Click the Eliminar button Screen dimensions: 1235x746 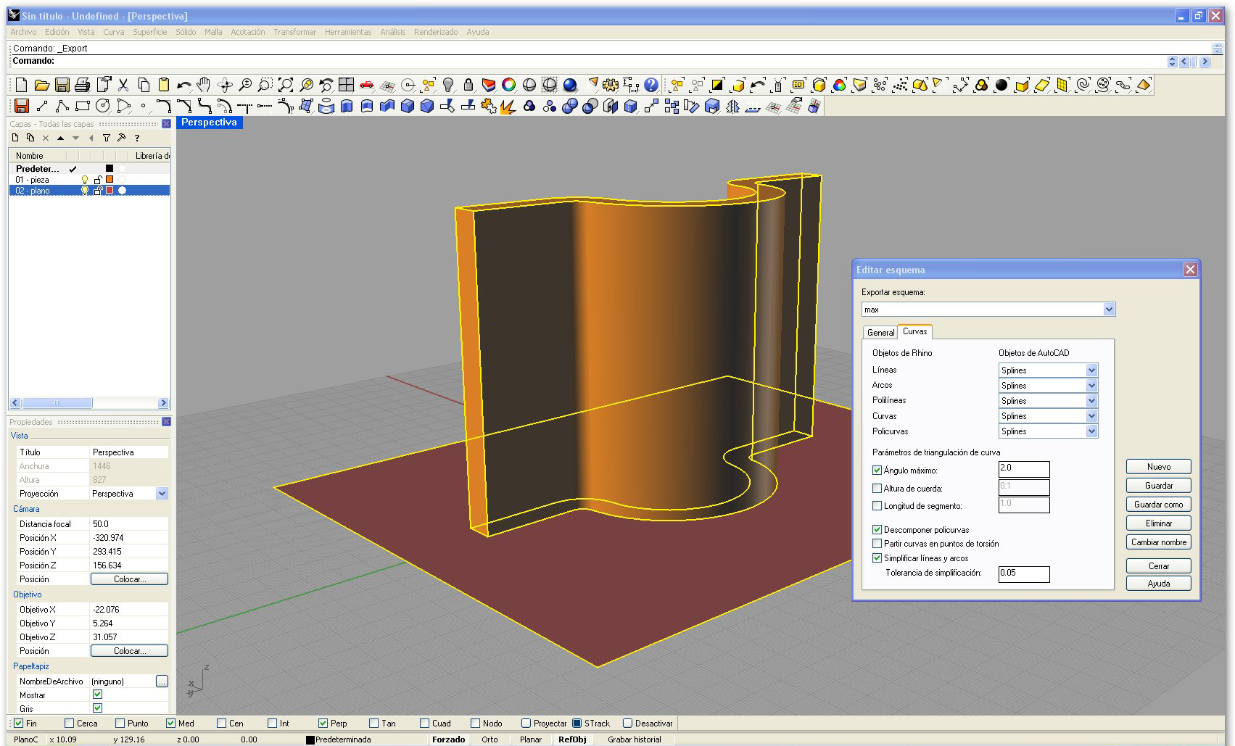pyautogui.click(x=1158, y=523)
